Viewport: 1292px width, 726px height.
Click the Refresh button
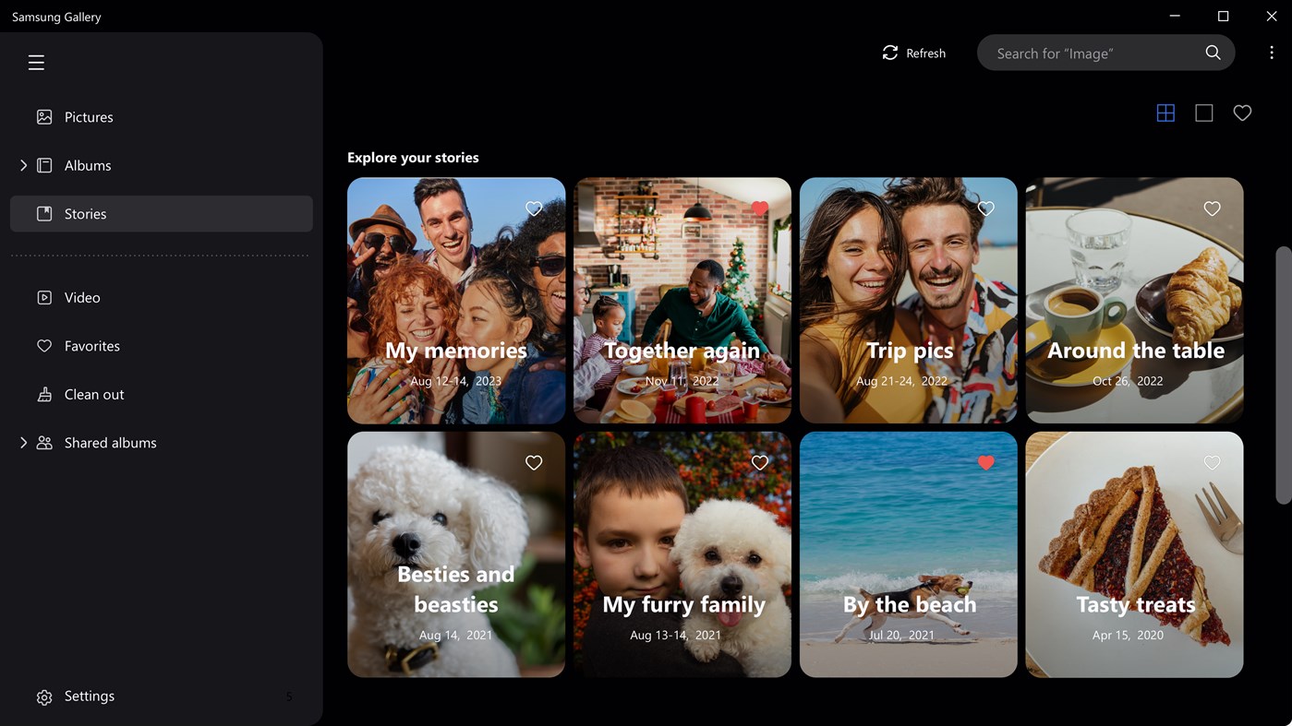pos(913,53)
